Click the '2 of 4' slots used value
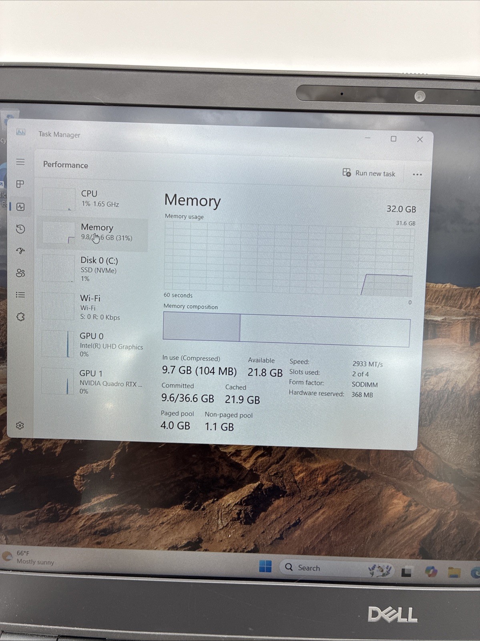Image resolution: width=480 pixels, height=641 pixels. pos(360,374)
